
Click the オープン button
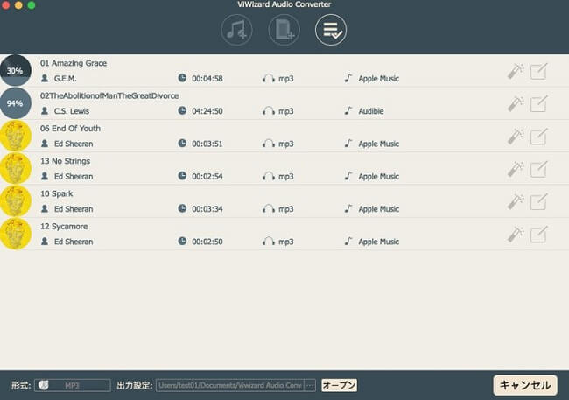click(339, 385)
